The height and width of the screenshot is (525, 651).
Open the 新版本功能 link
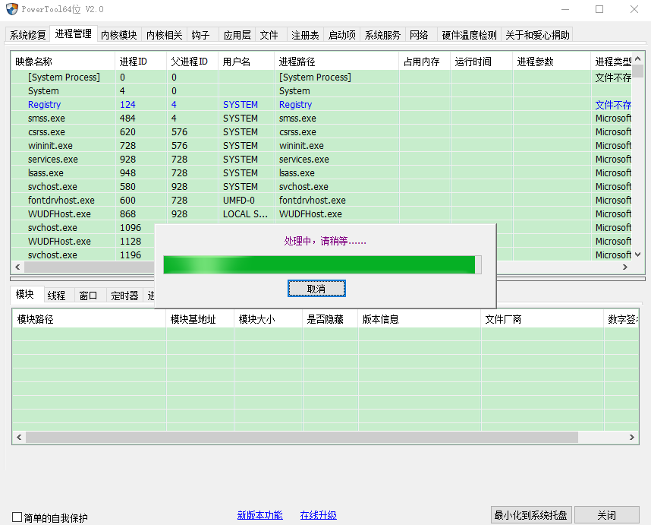click(259, 514)
